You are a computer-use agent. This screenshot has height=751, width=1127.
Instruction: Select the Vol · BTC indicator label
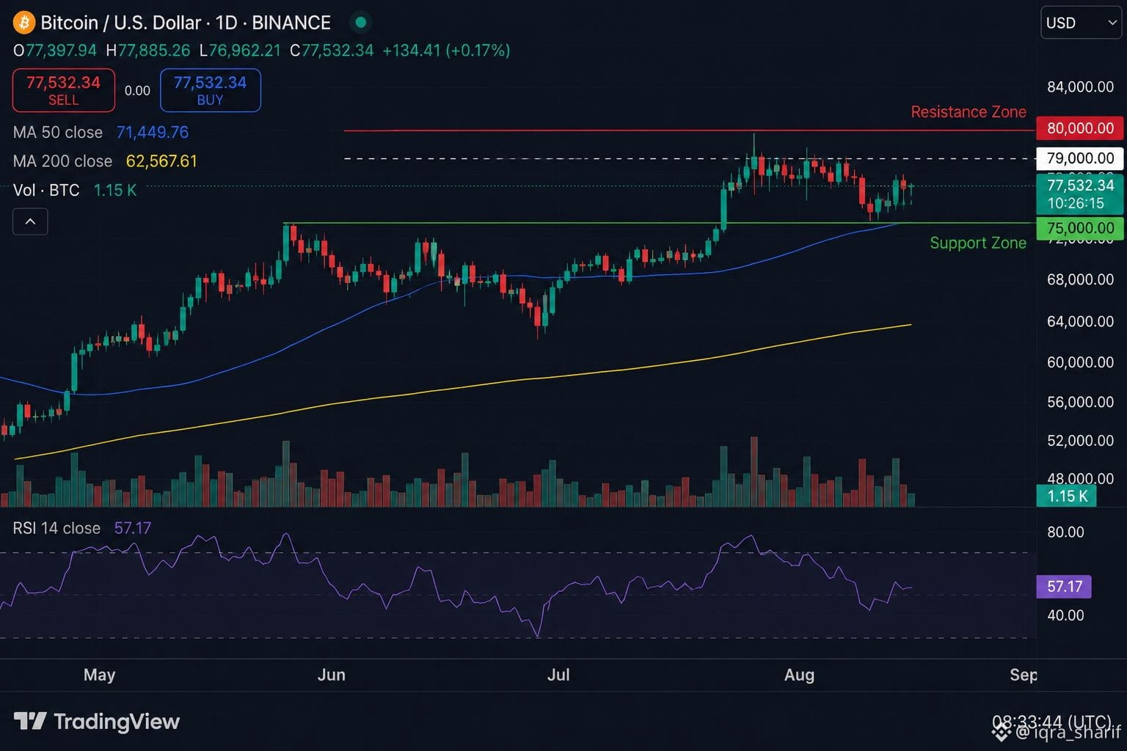46,191
